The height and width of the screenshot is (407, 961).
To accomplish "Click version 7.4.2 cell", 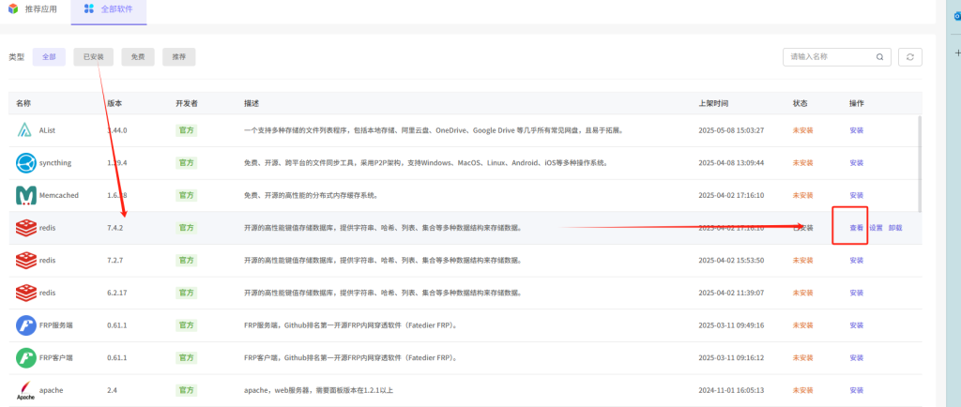I will (x=115, y=228).
